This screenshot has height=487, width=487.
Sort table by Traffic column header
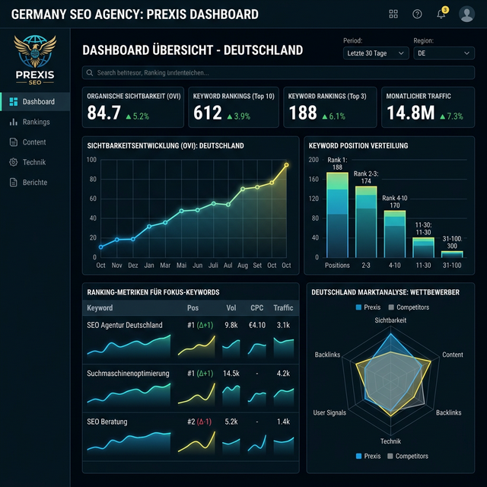click(x=283, y=307)
